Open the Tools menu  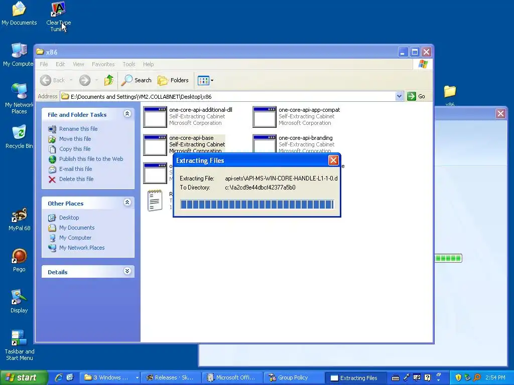point(129,64)
